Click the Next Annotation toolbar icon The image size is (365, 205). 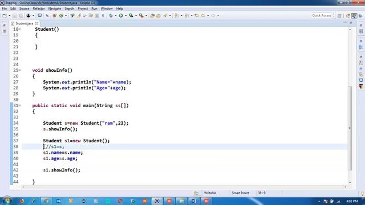177,15
